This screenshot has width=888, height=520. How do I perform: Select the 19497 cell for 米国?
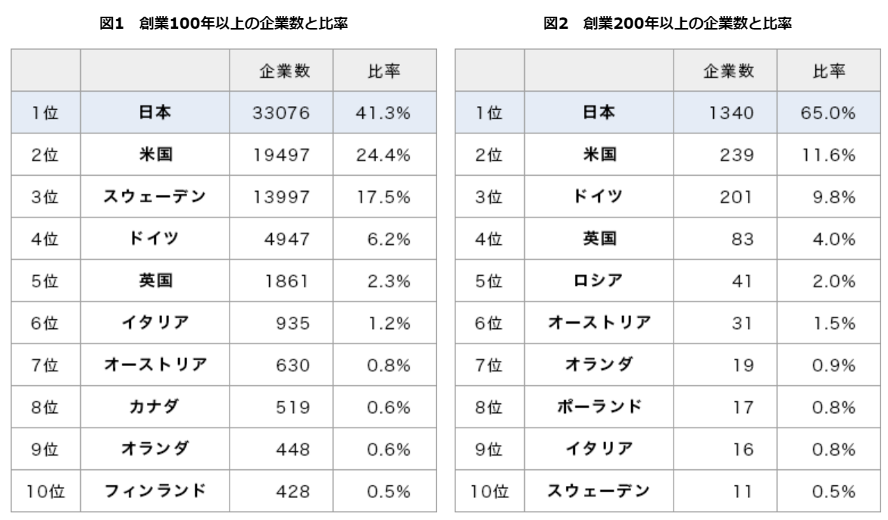tap(281, 156)
